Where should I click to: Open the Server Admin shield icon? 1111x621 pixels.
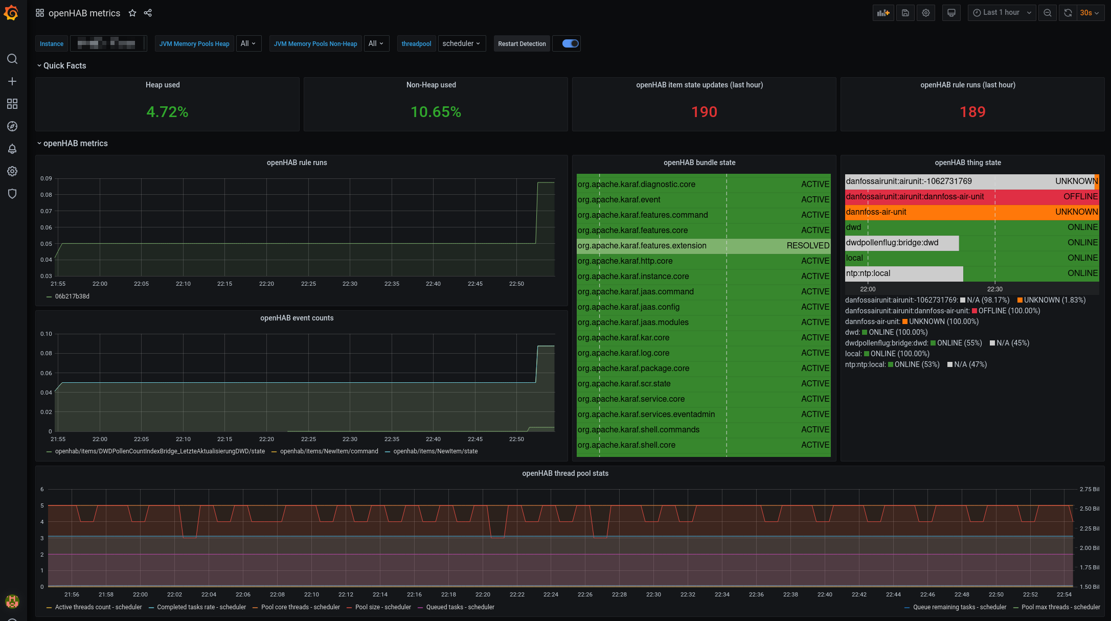[x=12, y=194]
